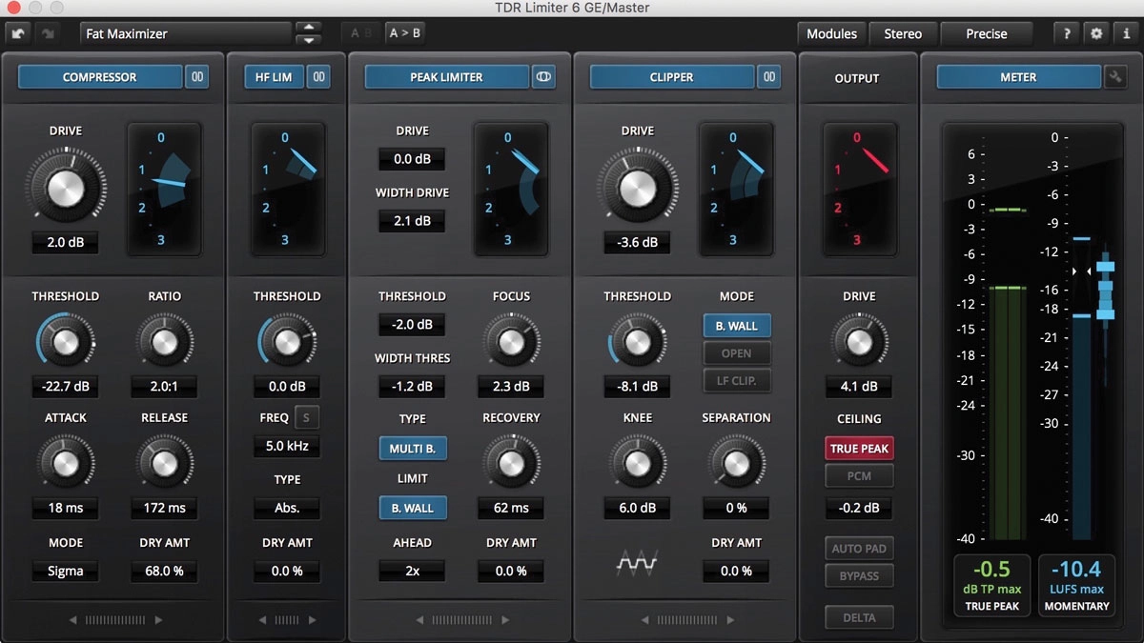This screenshot has width=1144, height=643.
Task: Open the help question mark icon
Action: (x=1067, y=33)
